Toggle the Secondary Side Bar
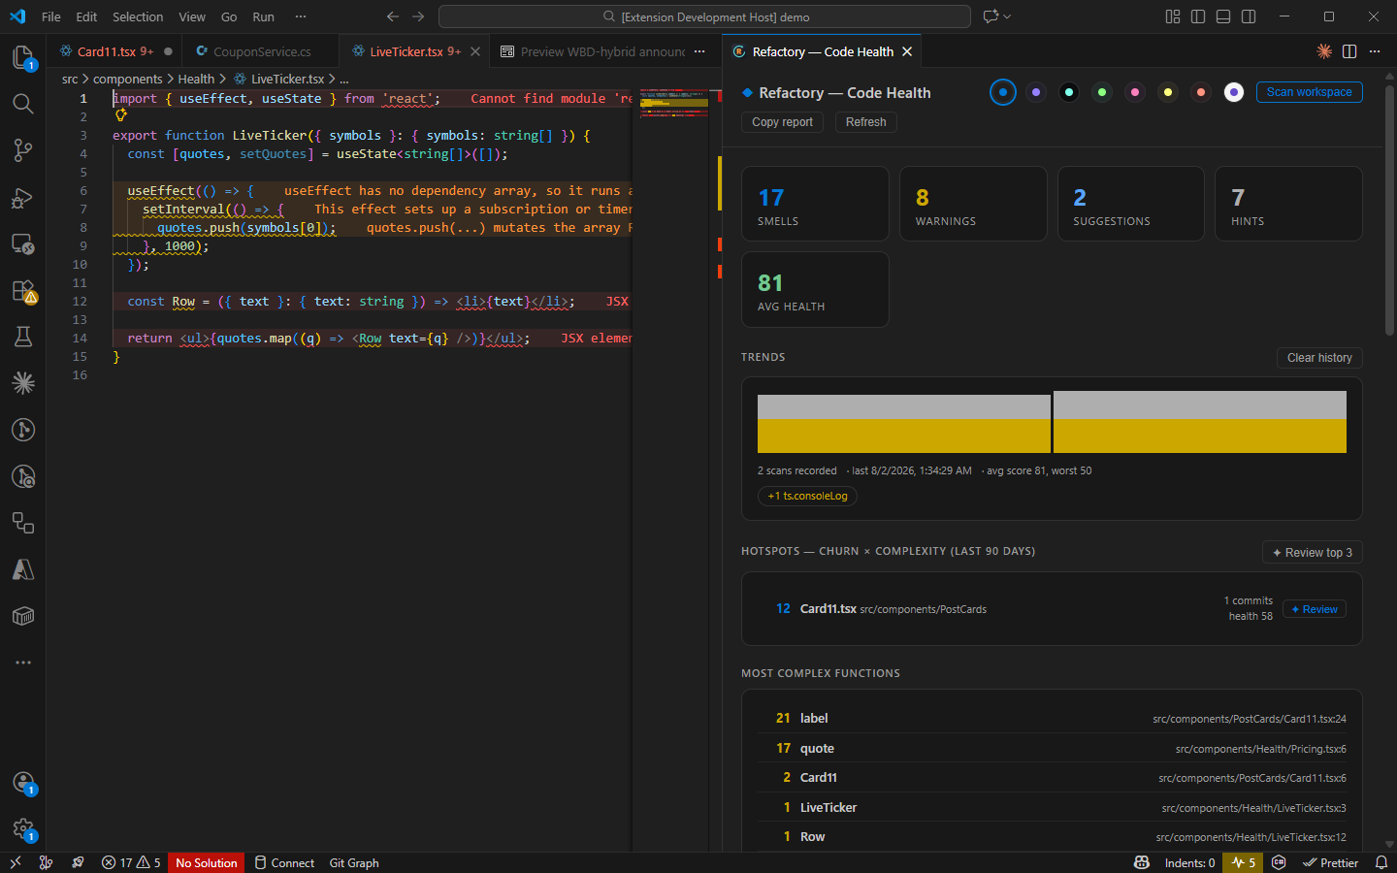The width and height of the screenshot is (1397, 873). [x=1249, y=16]
